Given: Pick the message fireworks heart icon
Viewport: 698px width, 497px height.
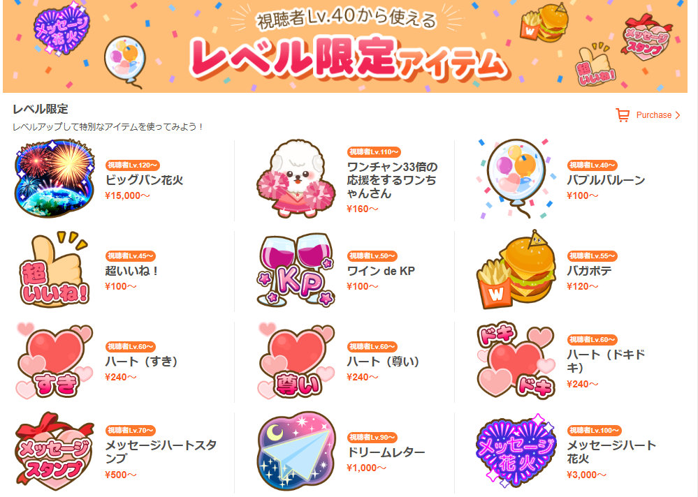Looking at the screenshot, I should coord(516,451).
